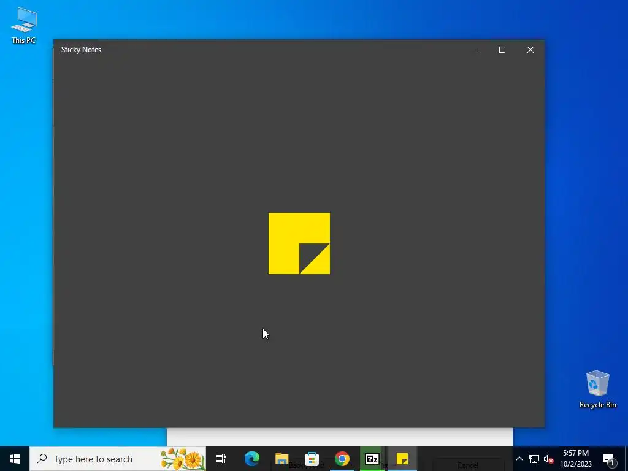Click the muted volume tray icon
The height and width of the screenshot is (471, 628).
(549, 459)
